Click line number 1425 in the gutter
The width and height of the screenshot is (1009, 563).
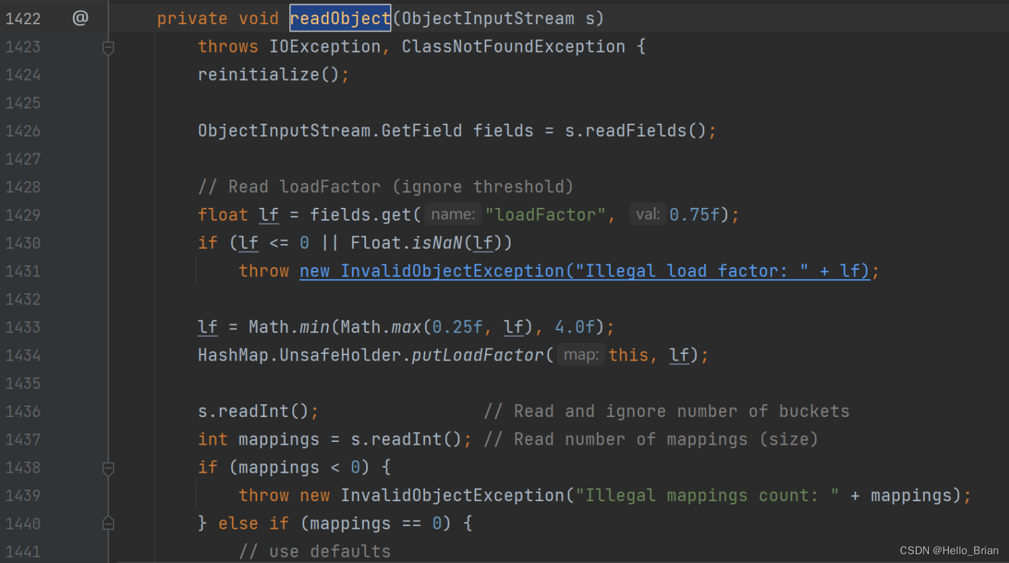click(x=23, y=103)
